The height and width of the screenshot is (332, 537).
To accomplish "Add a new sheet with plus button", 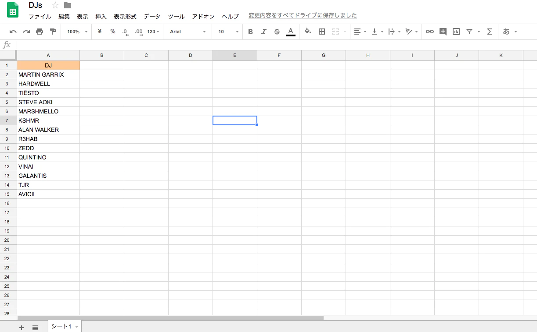I will (x=22, y=328).
